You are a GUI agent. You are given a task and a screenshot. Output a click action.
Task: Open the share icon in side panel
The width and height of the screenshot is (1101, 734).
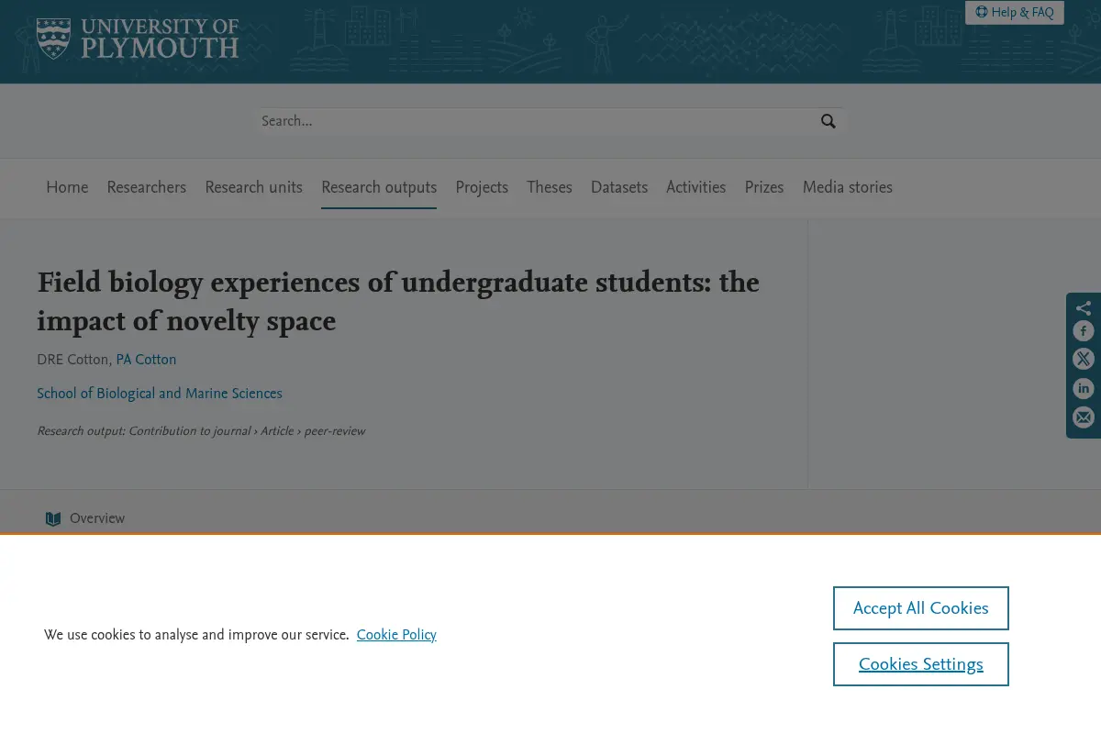click(1084, 308)
